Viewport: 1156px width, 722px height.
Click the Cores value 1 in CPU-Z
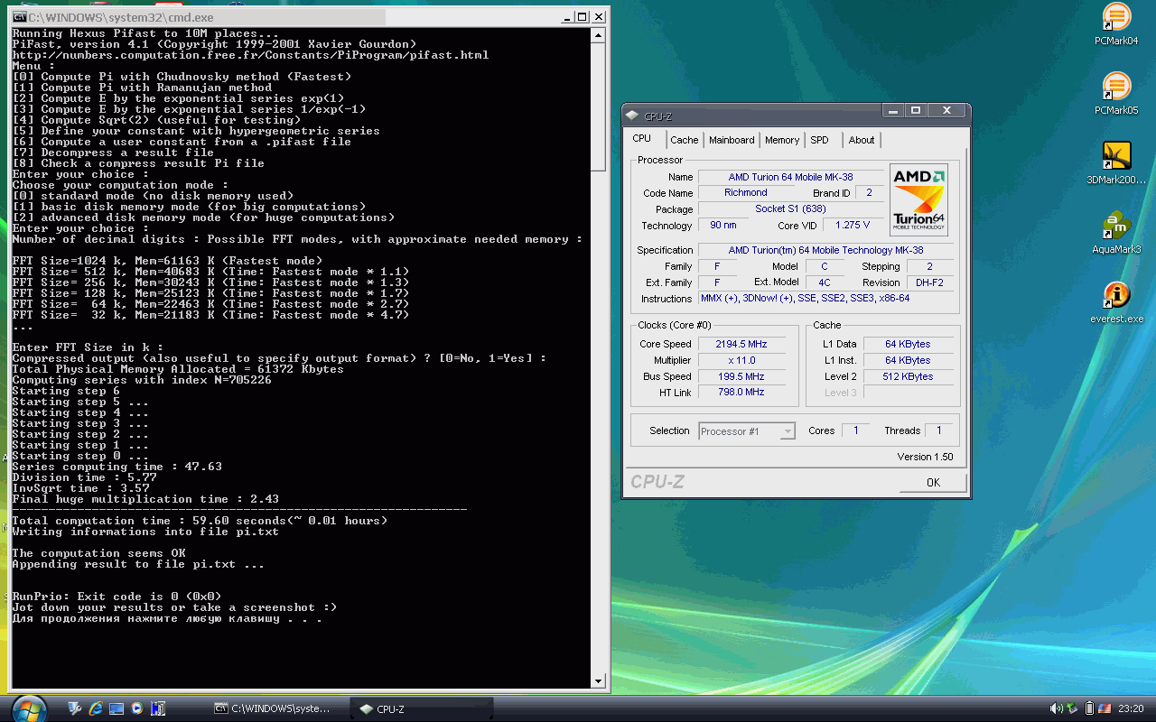click(x=855, y=430)
